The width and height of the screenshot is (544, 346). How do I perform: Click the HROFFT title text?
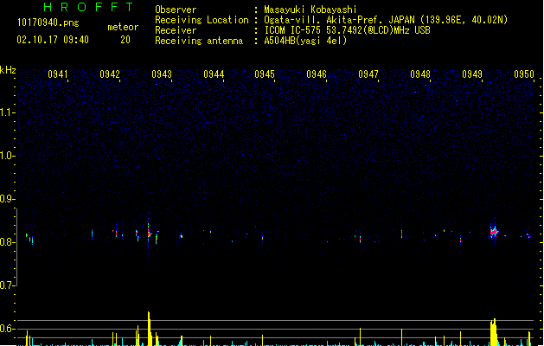pyautogui.click(x=88, y=7)
